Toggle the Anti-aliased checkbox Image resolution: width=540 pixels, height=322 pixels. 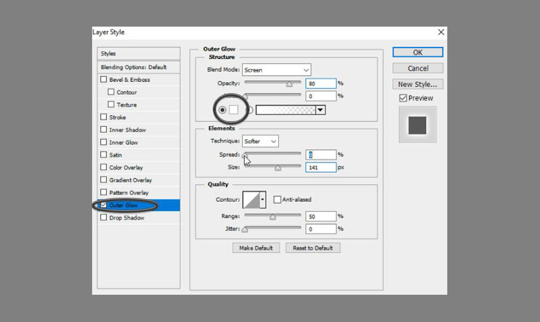[x=277, y=199]
